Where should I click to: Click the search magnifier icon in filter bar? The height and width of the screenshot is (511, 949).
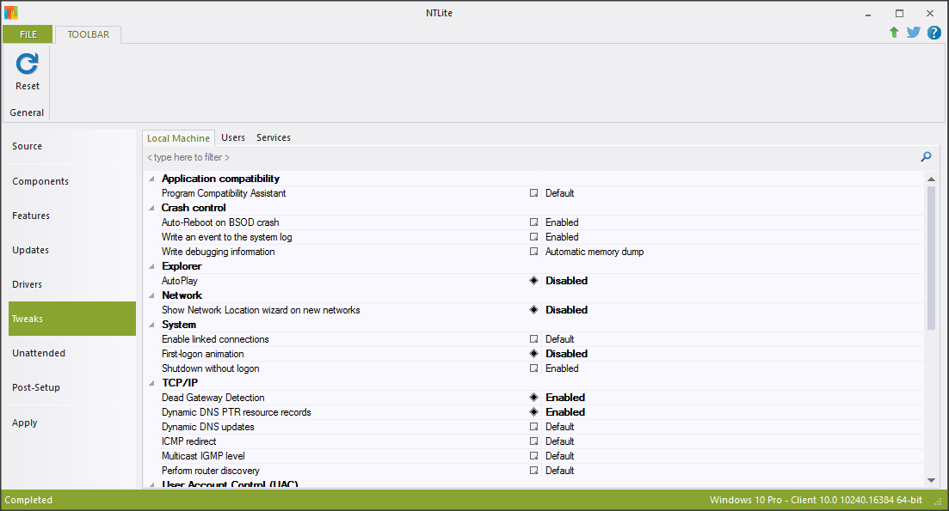coord(926,157)
